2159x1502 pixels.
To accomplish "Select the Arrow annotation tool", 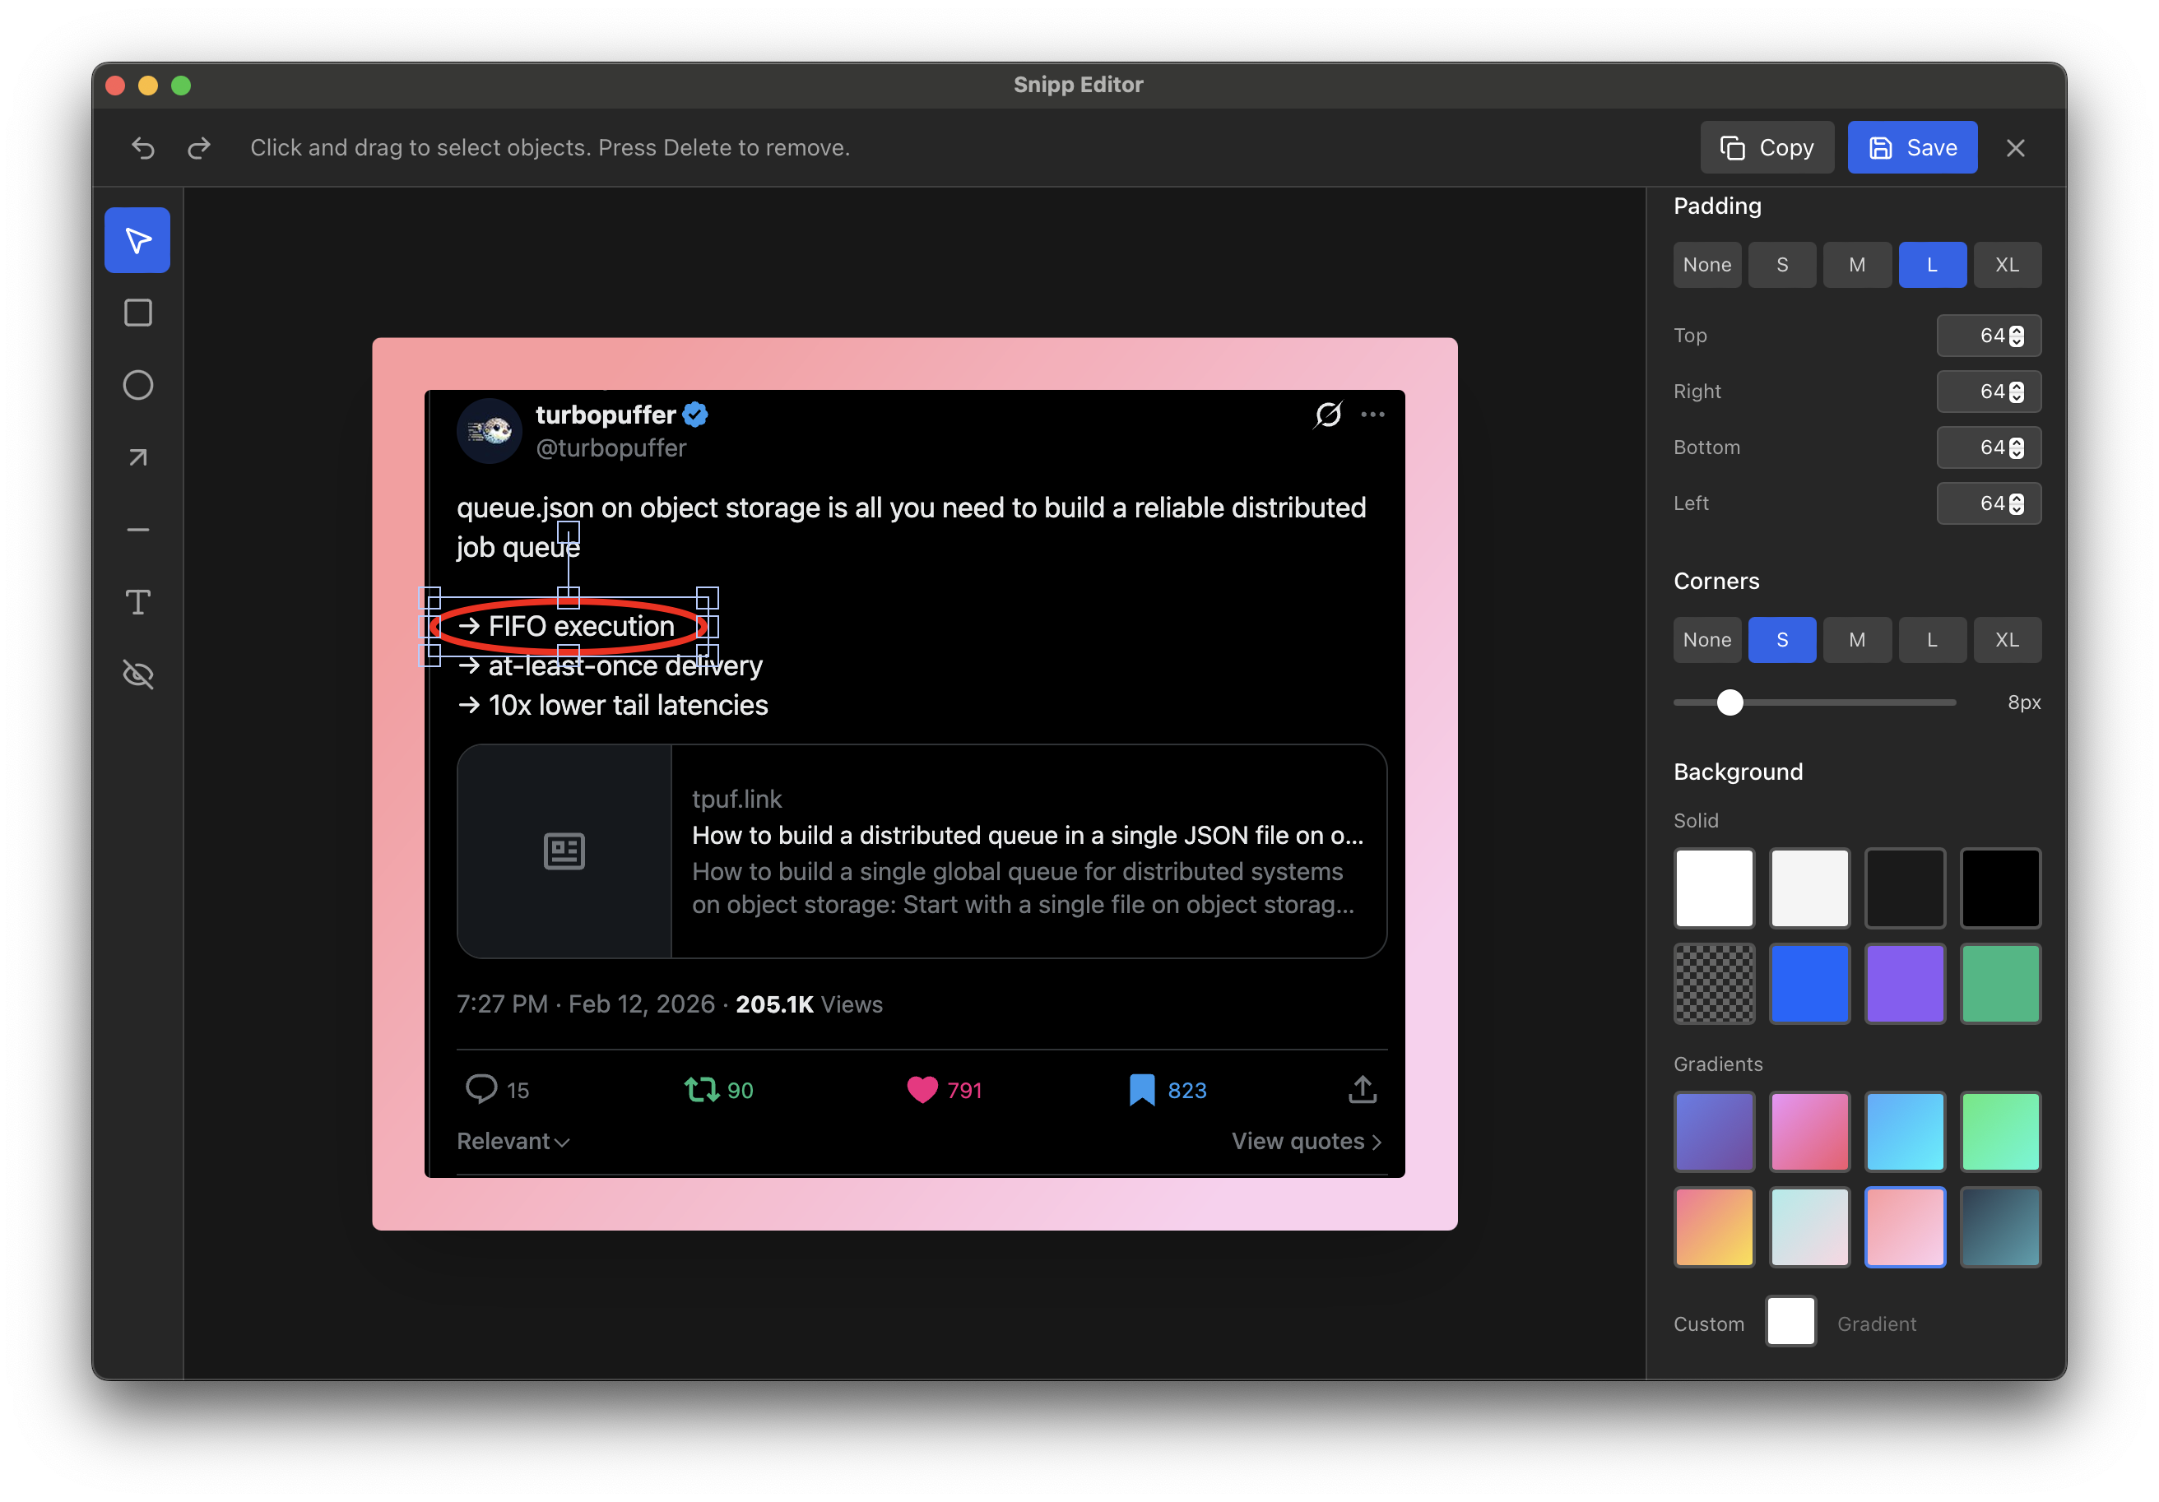I will (137, 457).
